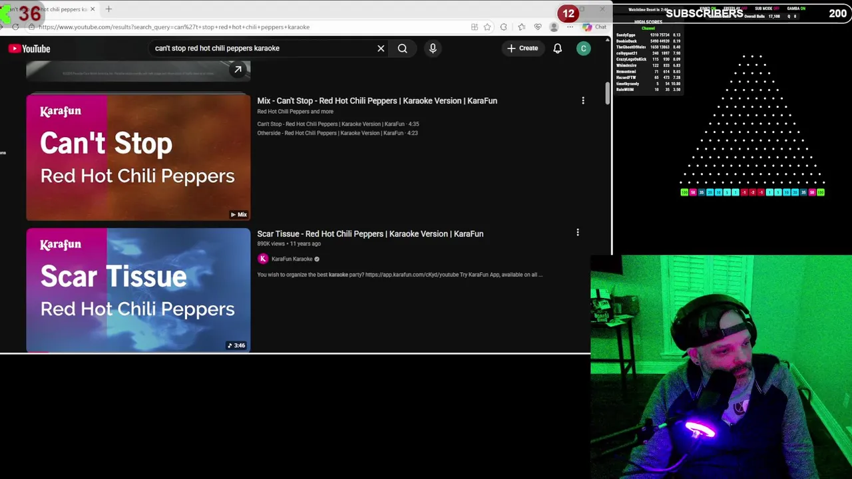The image size is (852, 479).
Task: Open Scar Tissue karaoke video title
Action: (370, 234)
